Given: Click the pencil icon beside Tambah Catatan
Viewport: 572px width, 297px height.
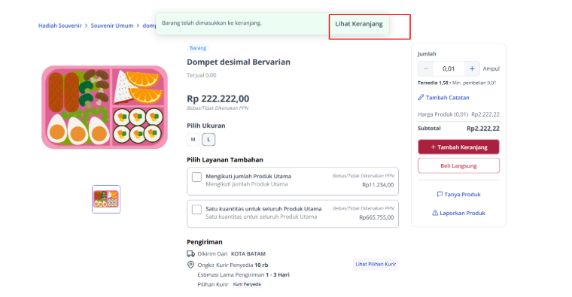Looking at the screenshot, I should pos(421,97).
